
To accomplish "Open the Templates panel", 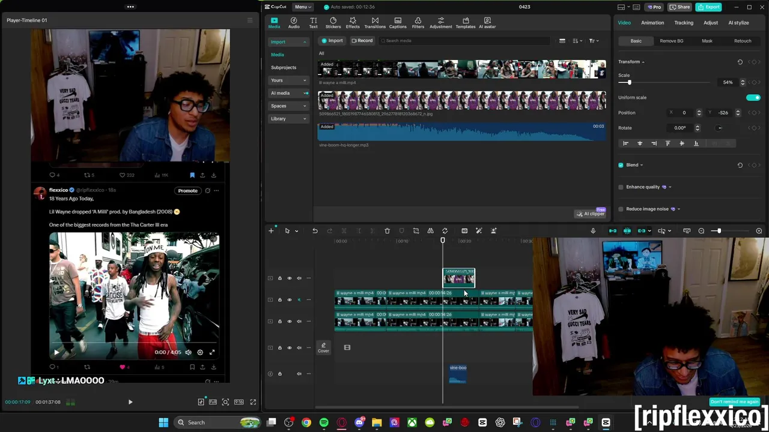I will point(466,23).
